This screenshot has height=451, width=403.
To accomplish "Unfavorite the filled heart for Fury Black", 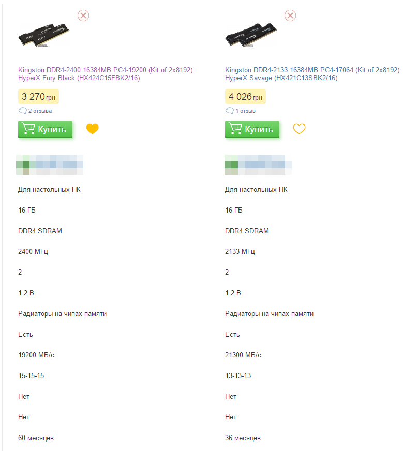I will (92, 129).
